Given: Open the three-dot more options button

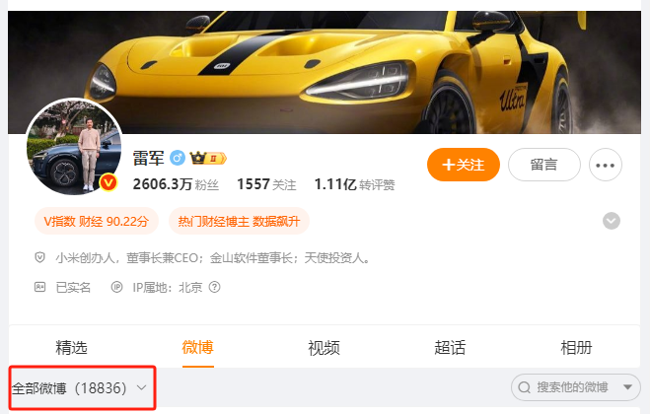Looking at the screenshot, I should click(x=606, y=165).
